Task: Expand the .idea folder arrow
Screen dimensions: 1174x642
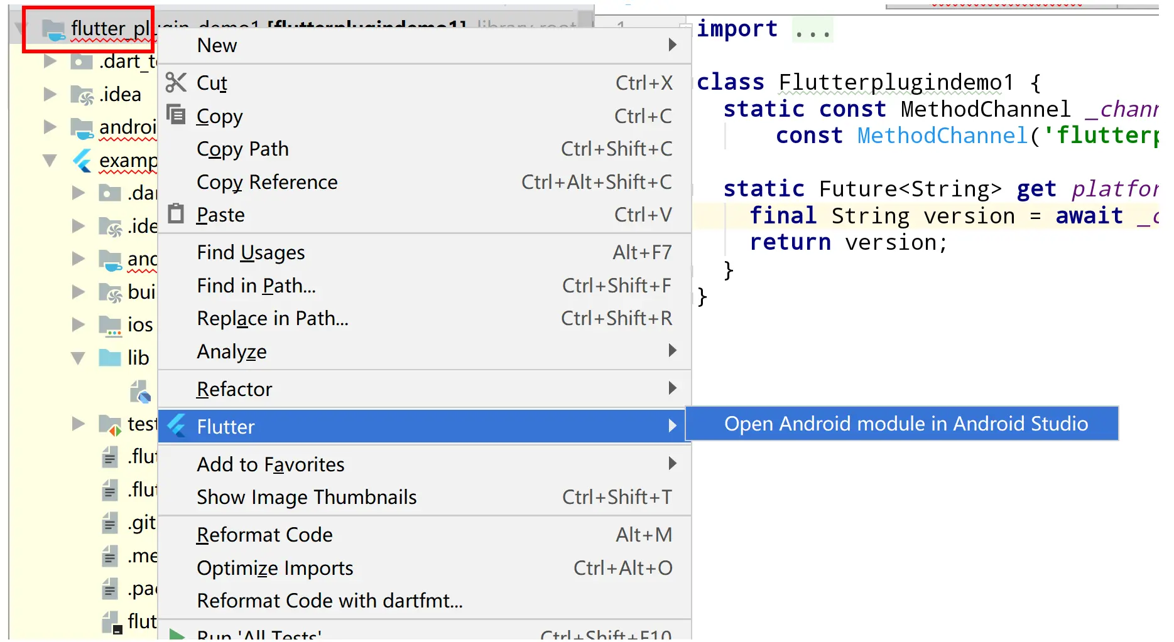Action: click(x=50, y=95)
